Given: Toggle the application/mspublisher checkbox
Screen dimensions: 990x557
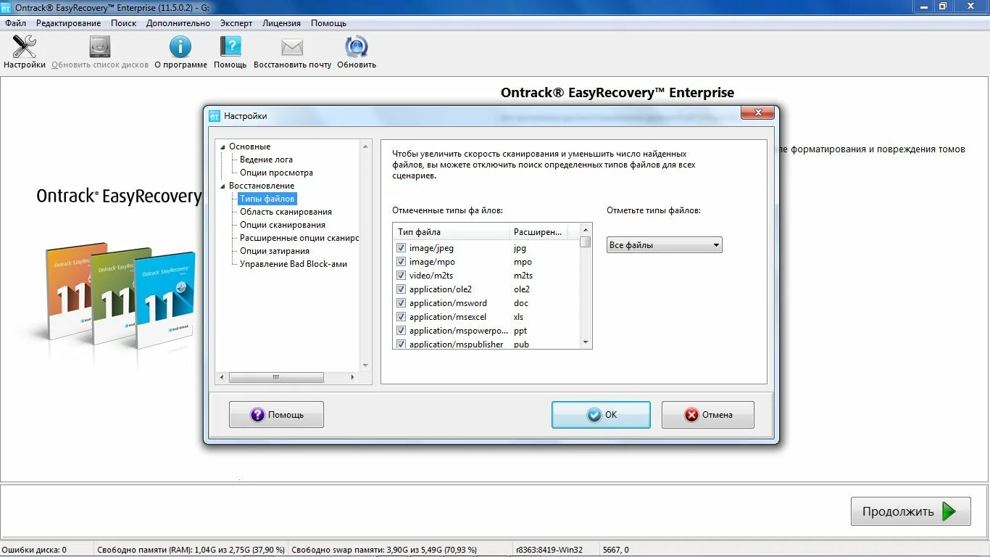Looking at the screenshot, I should [x=402, y=344].
